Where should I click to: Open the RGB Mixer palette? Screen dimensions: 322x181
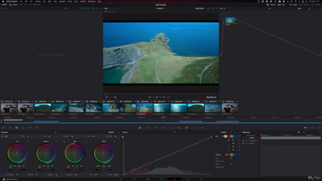point(30,128)
